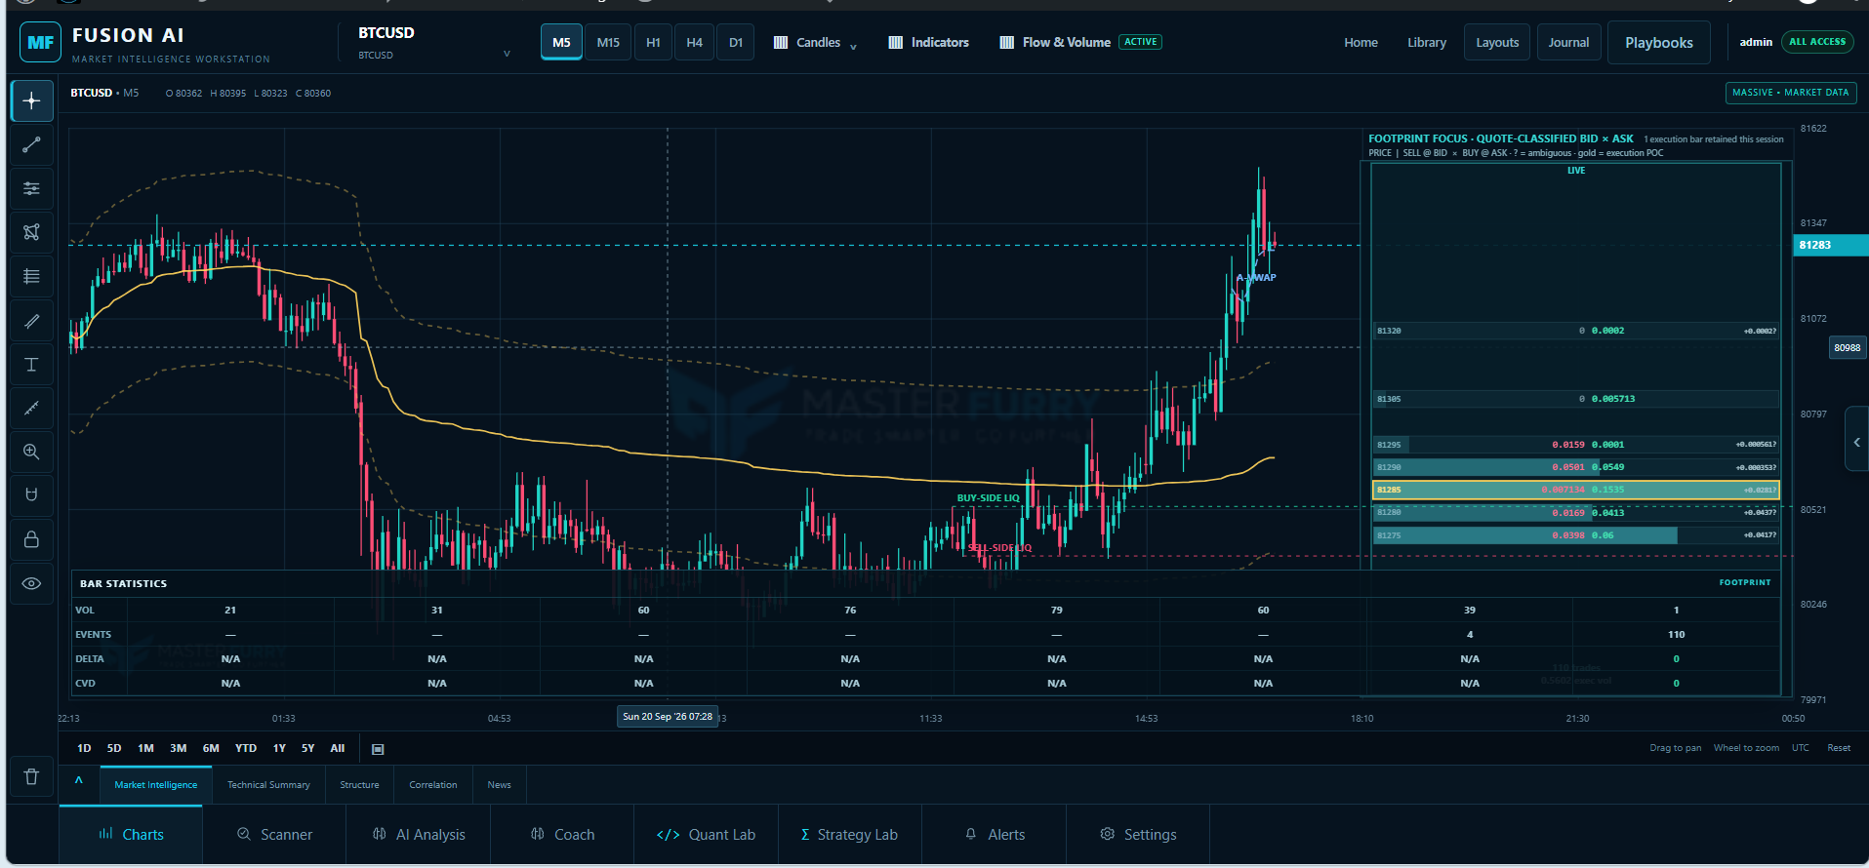The height and width of the screenshot is (868, 1869).
Task: Open the BTCUSD symbol dropdown arrow
Action: [507, 54]
